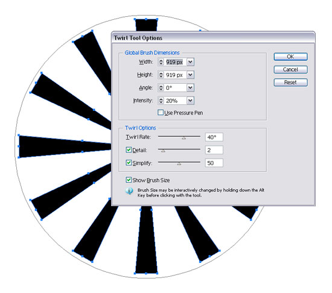Screen dimensions: 332x293
Task: Click the Width stepper arrows
Action: click(x=161, y=62)
